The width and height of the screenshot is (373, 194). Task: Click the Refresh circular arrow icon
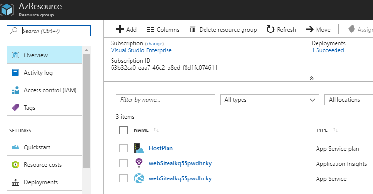[270, 29]
